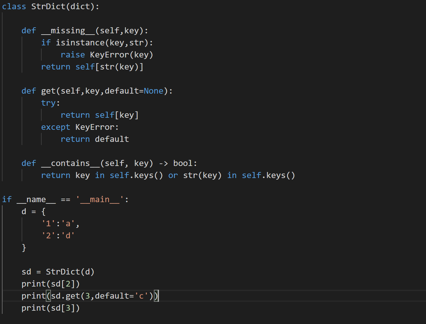Click the 'd = {' dictionary assignment line
The image size is (426, 324).
point(34,212)
